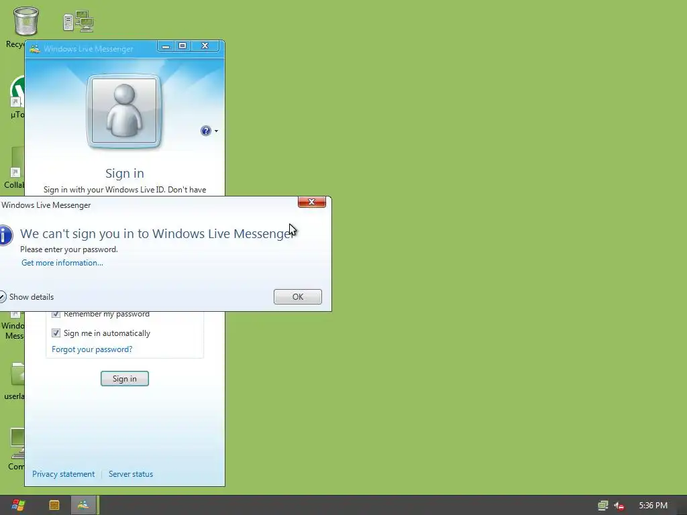
Task: Click the blue info icon in dialog
Action: (x=5, y=235)
